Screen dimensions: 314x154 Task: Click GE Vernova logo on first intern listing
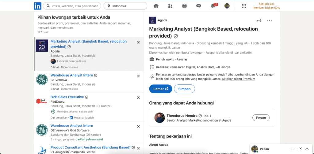[x=42, y=79]
